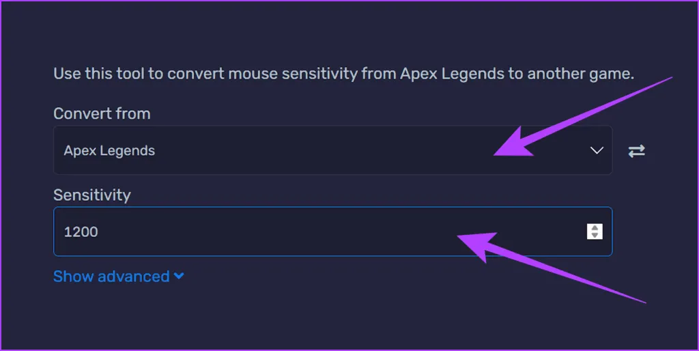Click the 1200 value in the Sensitivity box

[81, 232]
